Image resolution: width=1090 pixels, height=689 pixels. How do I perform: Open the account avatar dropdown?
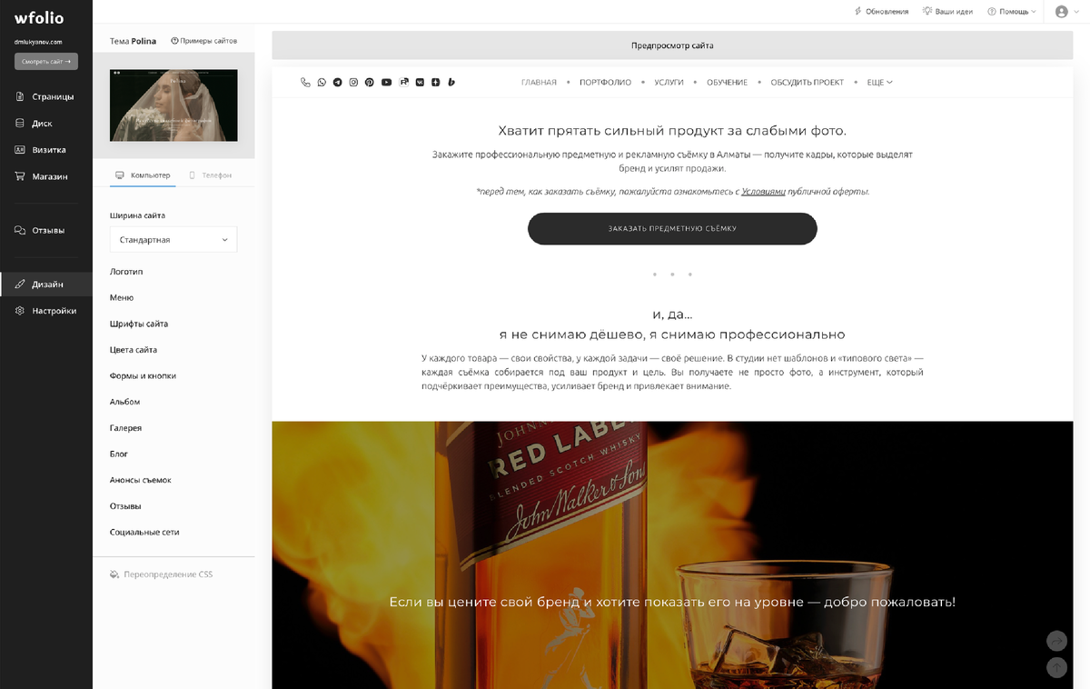coord(1063,12)
